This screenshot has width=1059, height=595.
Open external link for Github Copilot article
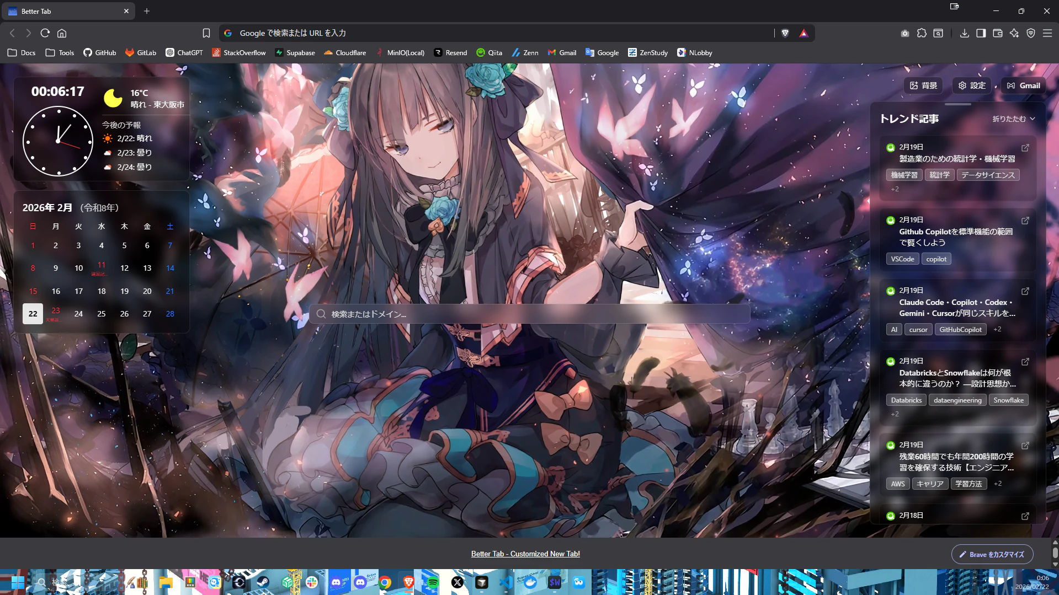click(x=1025, y=221)
